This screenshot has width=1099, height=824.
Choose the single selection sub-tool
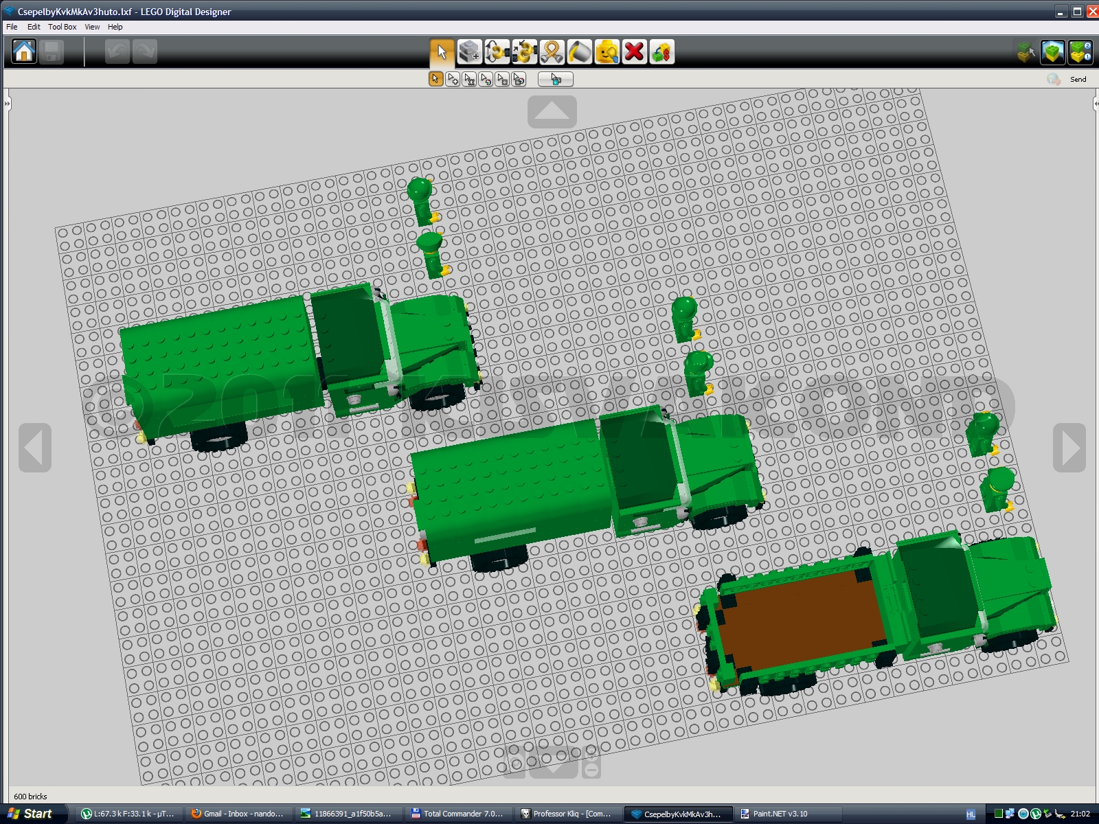click(x=435, y=79)
